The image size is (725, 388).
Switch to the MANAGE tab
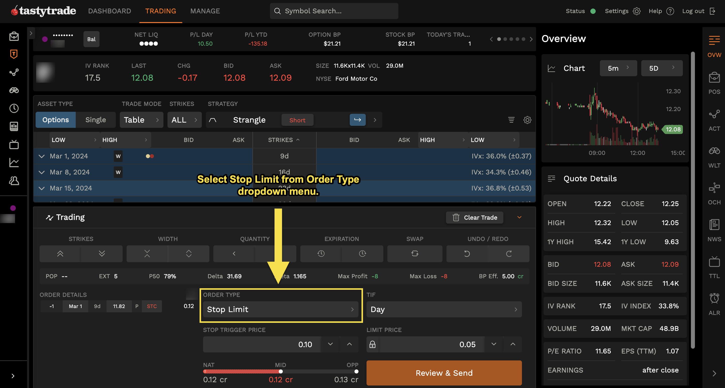205,11
